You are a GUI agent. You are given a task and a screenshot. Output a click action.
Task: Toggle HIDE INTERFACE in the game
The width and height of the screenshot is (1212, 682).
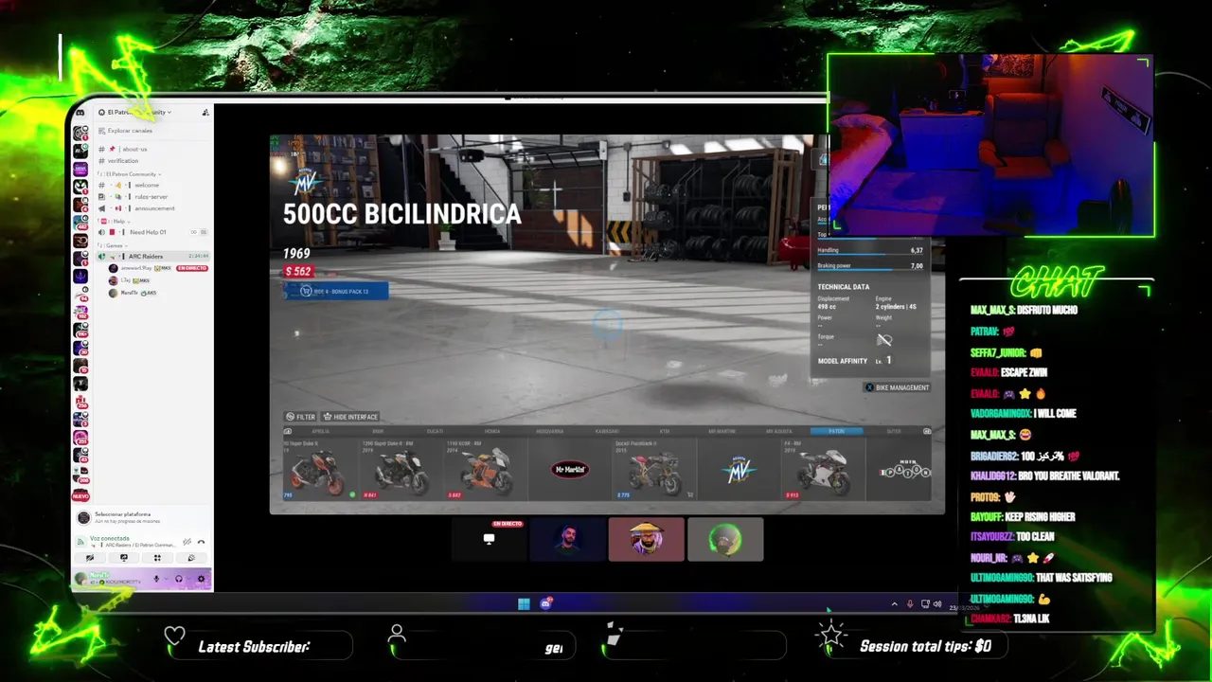(x=350, y=417)
